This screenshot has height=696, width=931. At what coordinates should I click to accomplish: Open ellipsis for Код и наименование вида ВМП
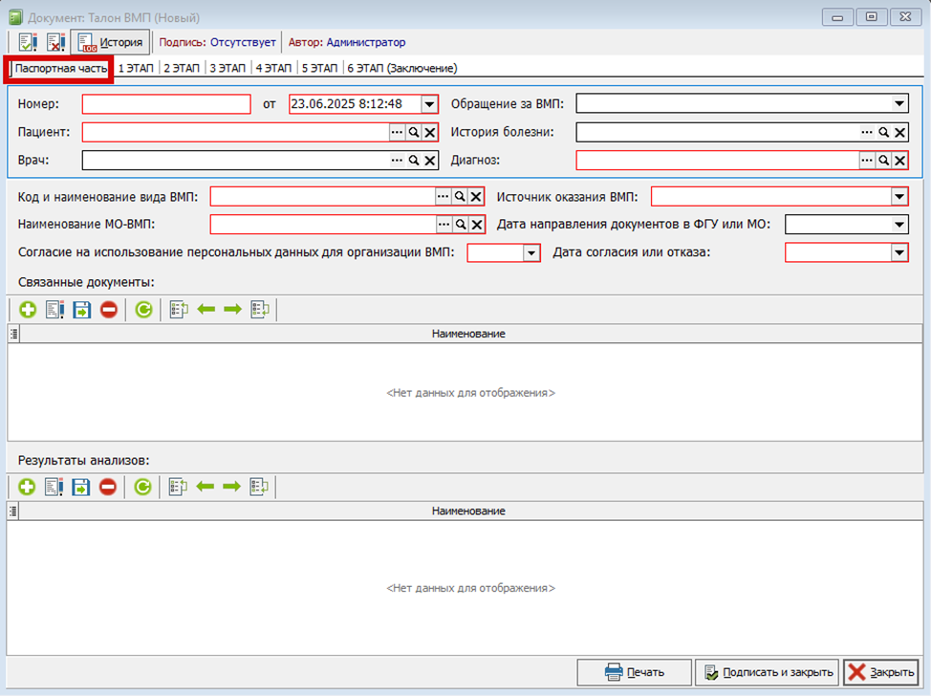click(x=443, y=197)
